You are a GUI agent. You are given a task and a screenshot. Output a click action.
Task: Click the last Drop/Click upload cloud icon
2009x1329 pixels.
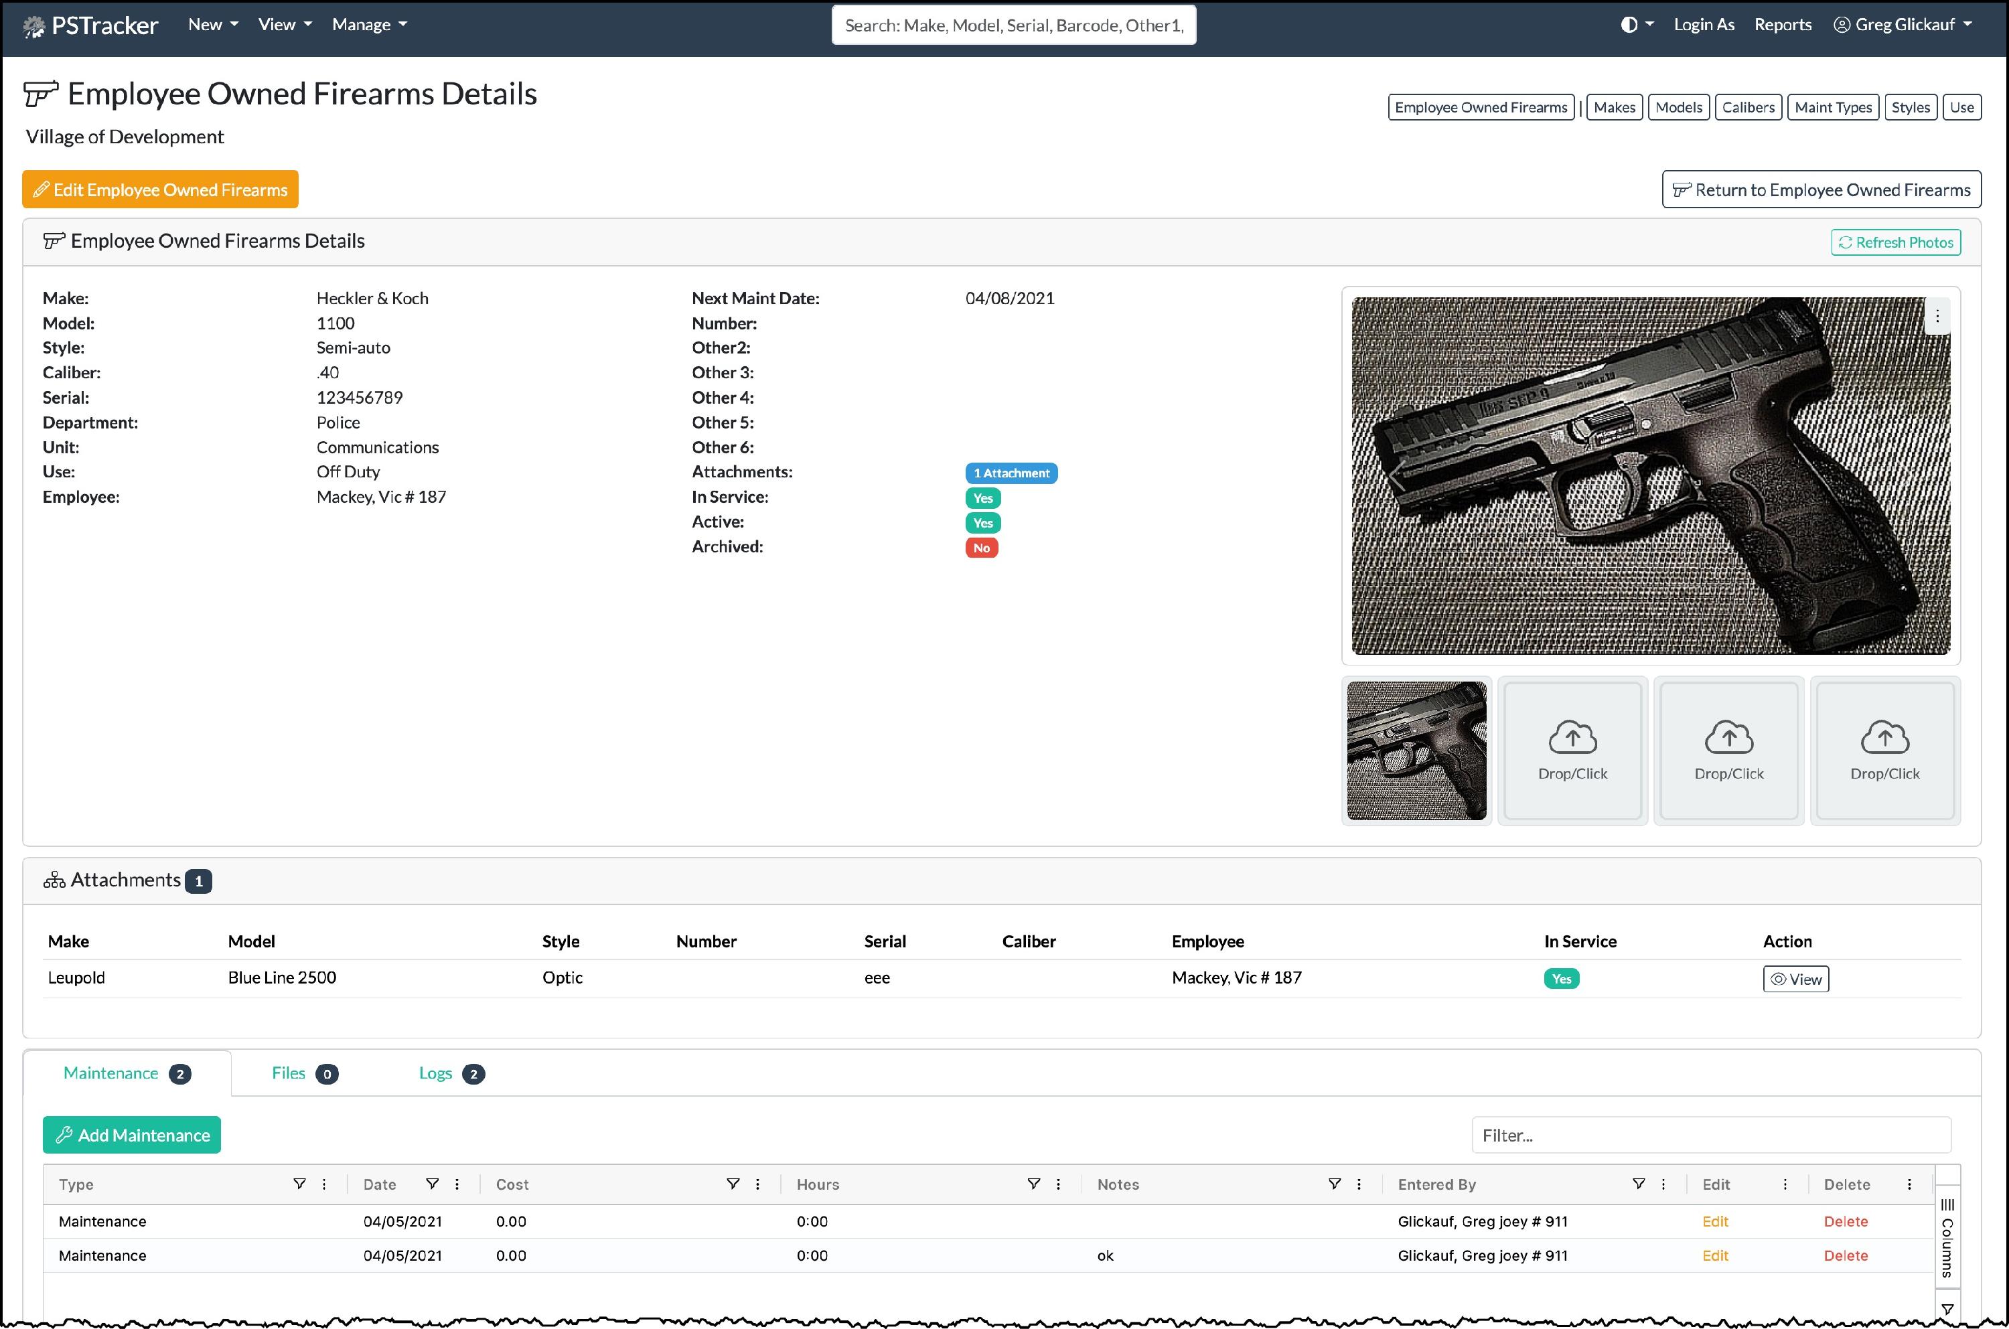pyautogui.click(x=1884, y=737)
